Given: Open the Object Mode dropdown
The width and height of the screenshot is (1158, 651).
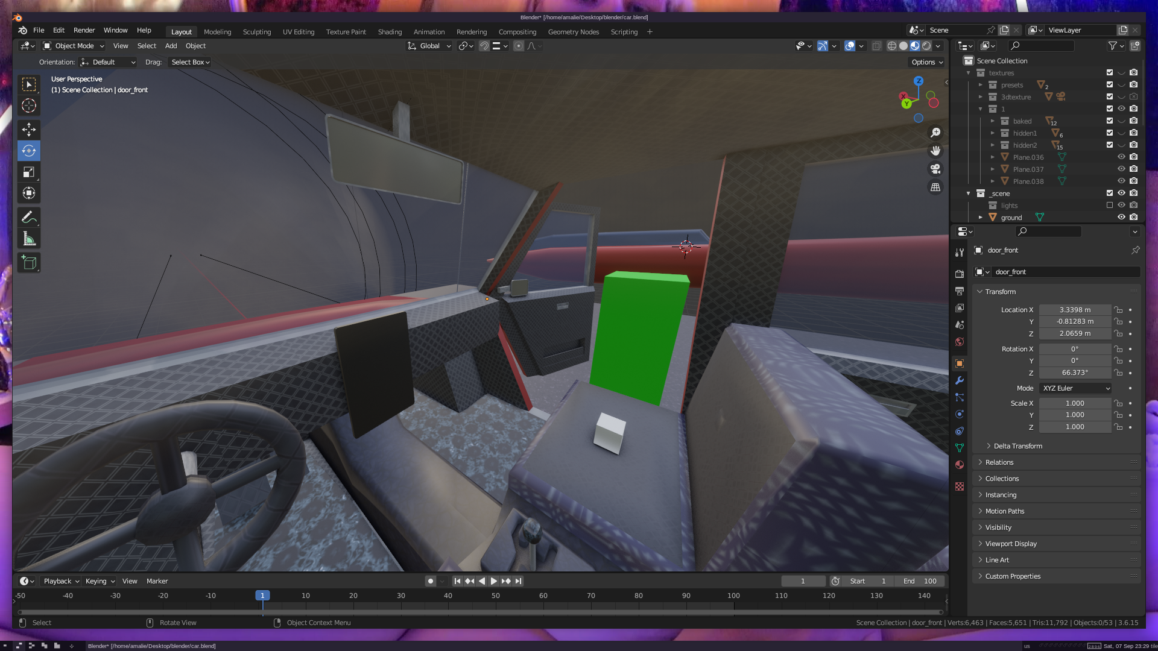Looking at the screenshot, I should (74, 46).
